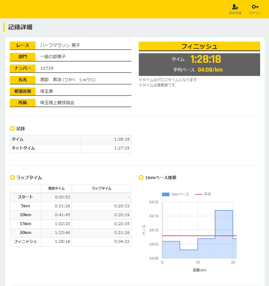269x286 pixels.
Task: Select the large finish time 1:28:18
Action: [x=206, y=59]
